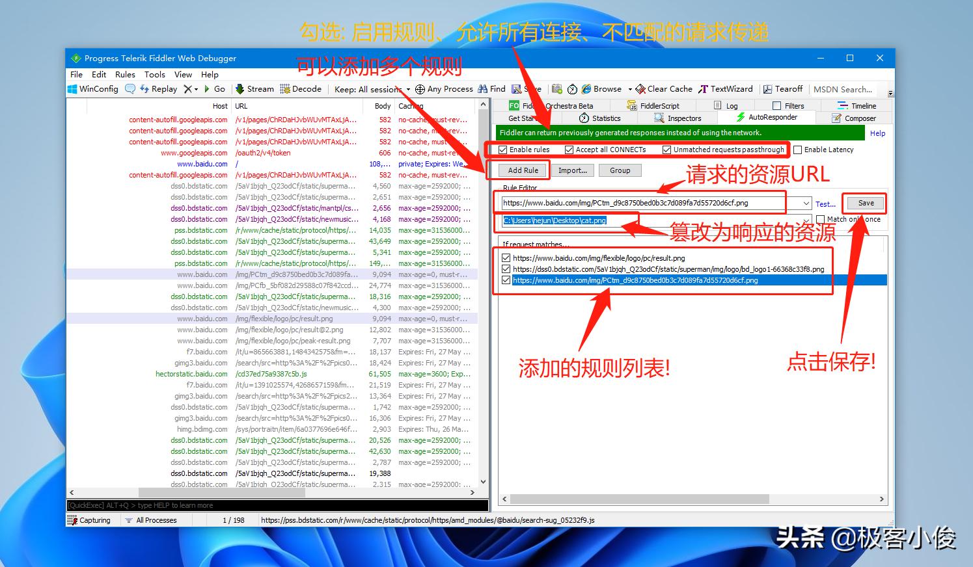Switch to the Statistics tab

tap(600, 118)
